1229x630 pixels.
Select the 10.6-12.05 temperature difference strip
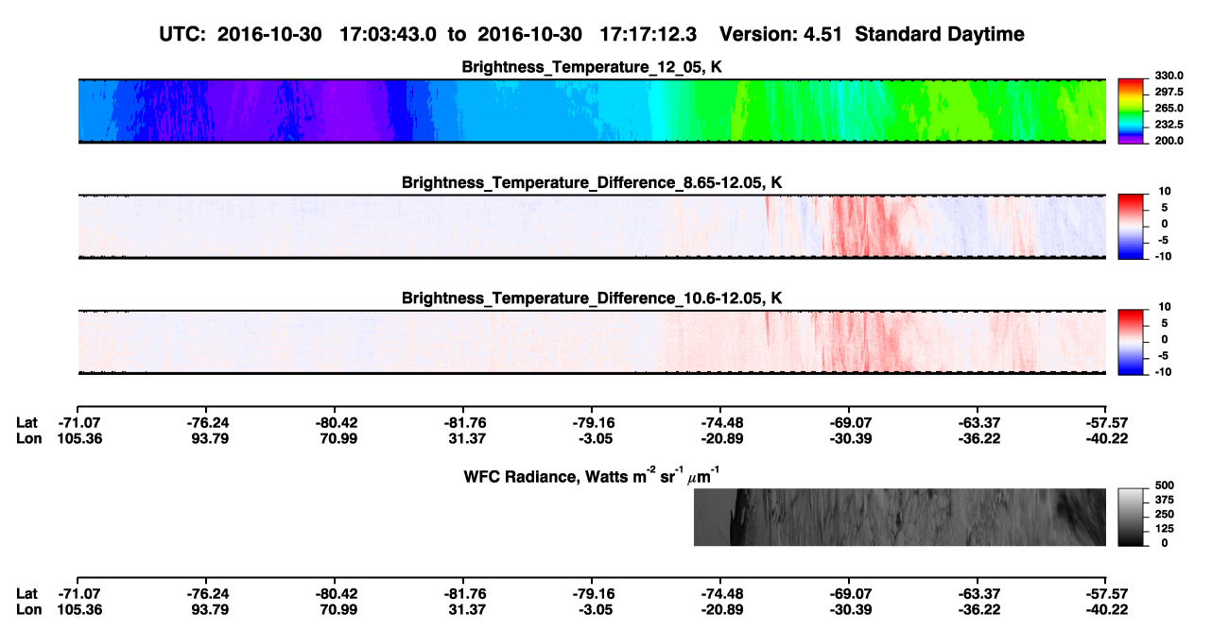[x=591, y=342]
